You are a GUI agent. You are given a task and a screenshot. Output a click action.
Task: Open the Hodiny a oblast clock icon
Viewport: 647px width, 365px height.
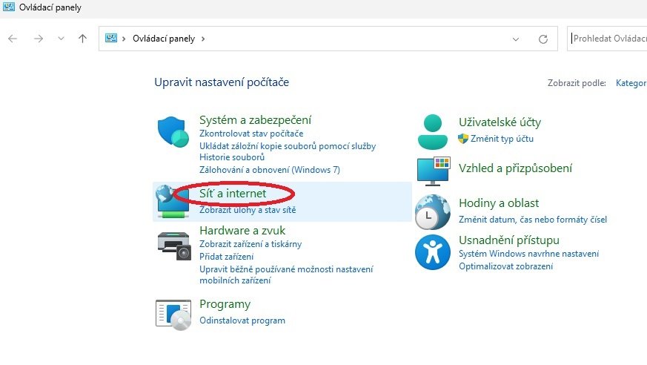pos(432,212)
